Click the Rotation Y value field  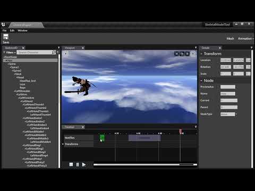click(239, 67)
